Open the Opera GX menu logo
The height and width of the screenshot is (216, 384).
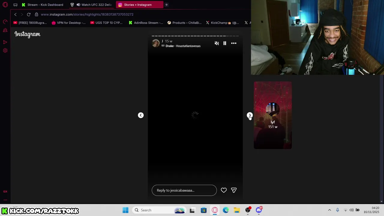click(5, 5)
